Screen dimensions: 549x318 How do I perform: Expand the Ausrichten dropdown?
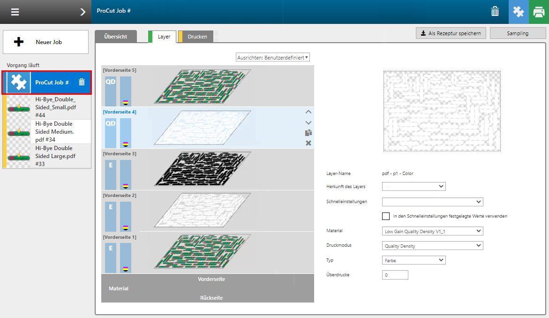[x=273, y=57]
